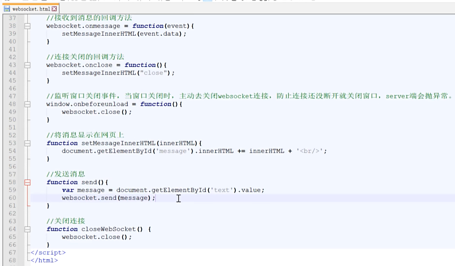Click line number 51 in the margin
455x266 pixels.
pyautogui.click(x=12, y=128)
